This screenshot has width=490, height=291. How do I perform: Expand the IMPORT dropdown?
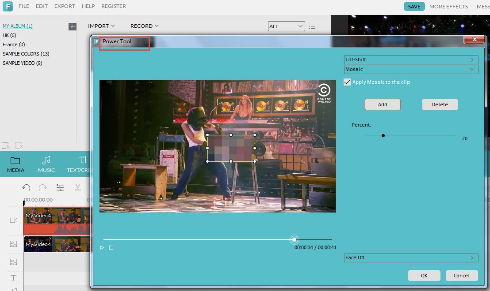(x=102, y=26)
